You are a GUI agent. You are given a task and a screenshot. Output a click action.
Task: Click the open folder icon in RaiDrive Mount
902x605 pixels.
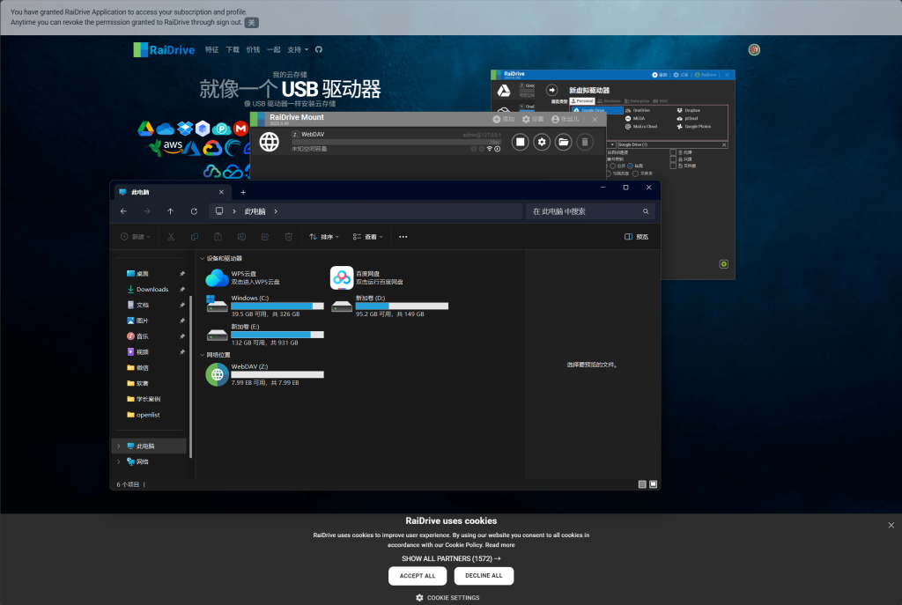point(563,142)
